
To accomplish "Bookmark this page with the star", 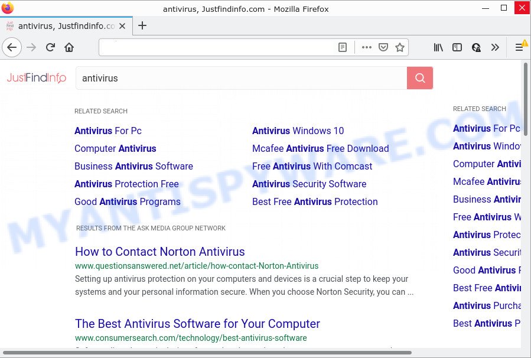I will 400,47.
